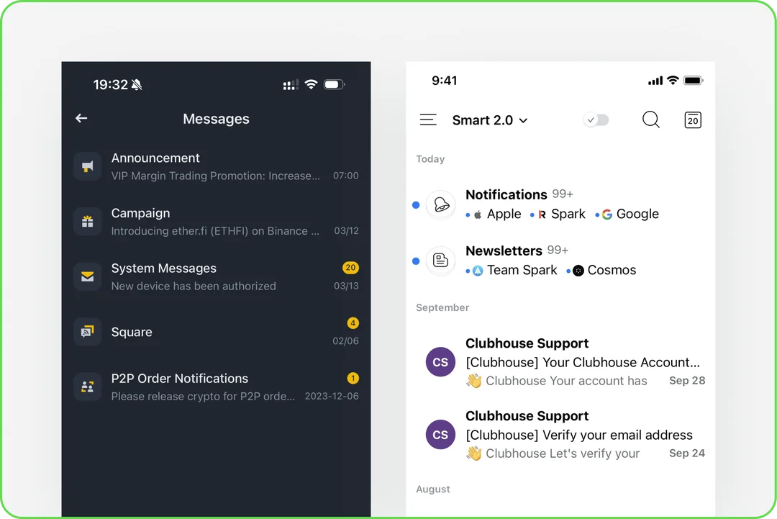Screen dimensions: 777x519
Task: Click the 'Today' section header
Action: pyautogui.click(x=430, y=159)
